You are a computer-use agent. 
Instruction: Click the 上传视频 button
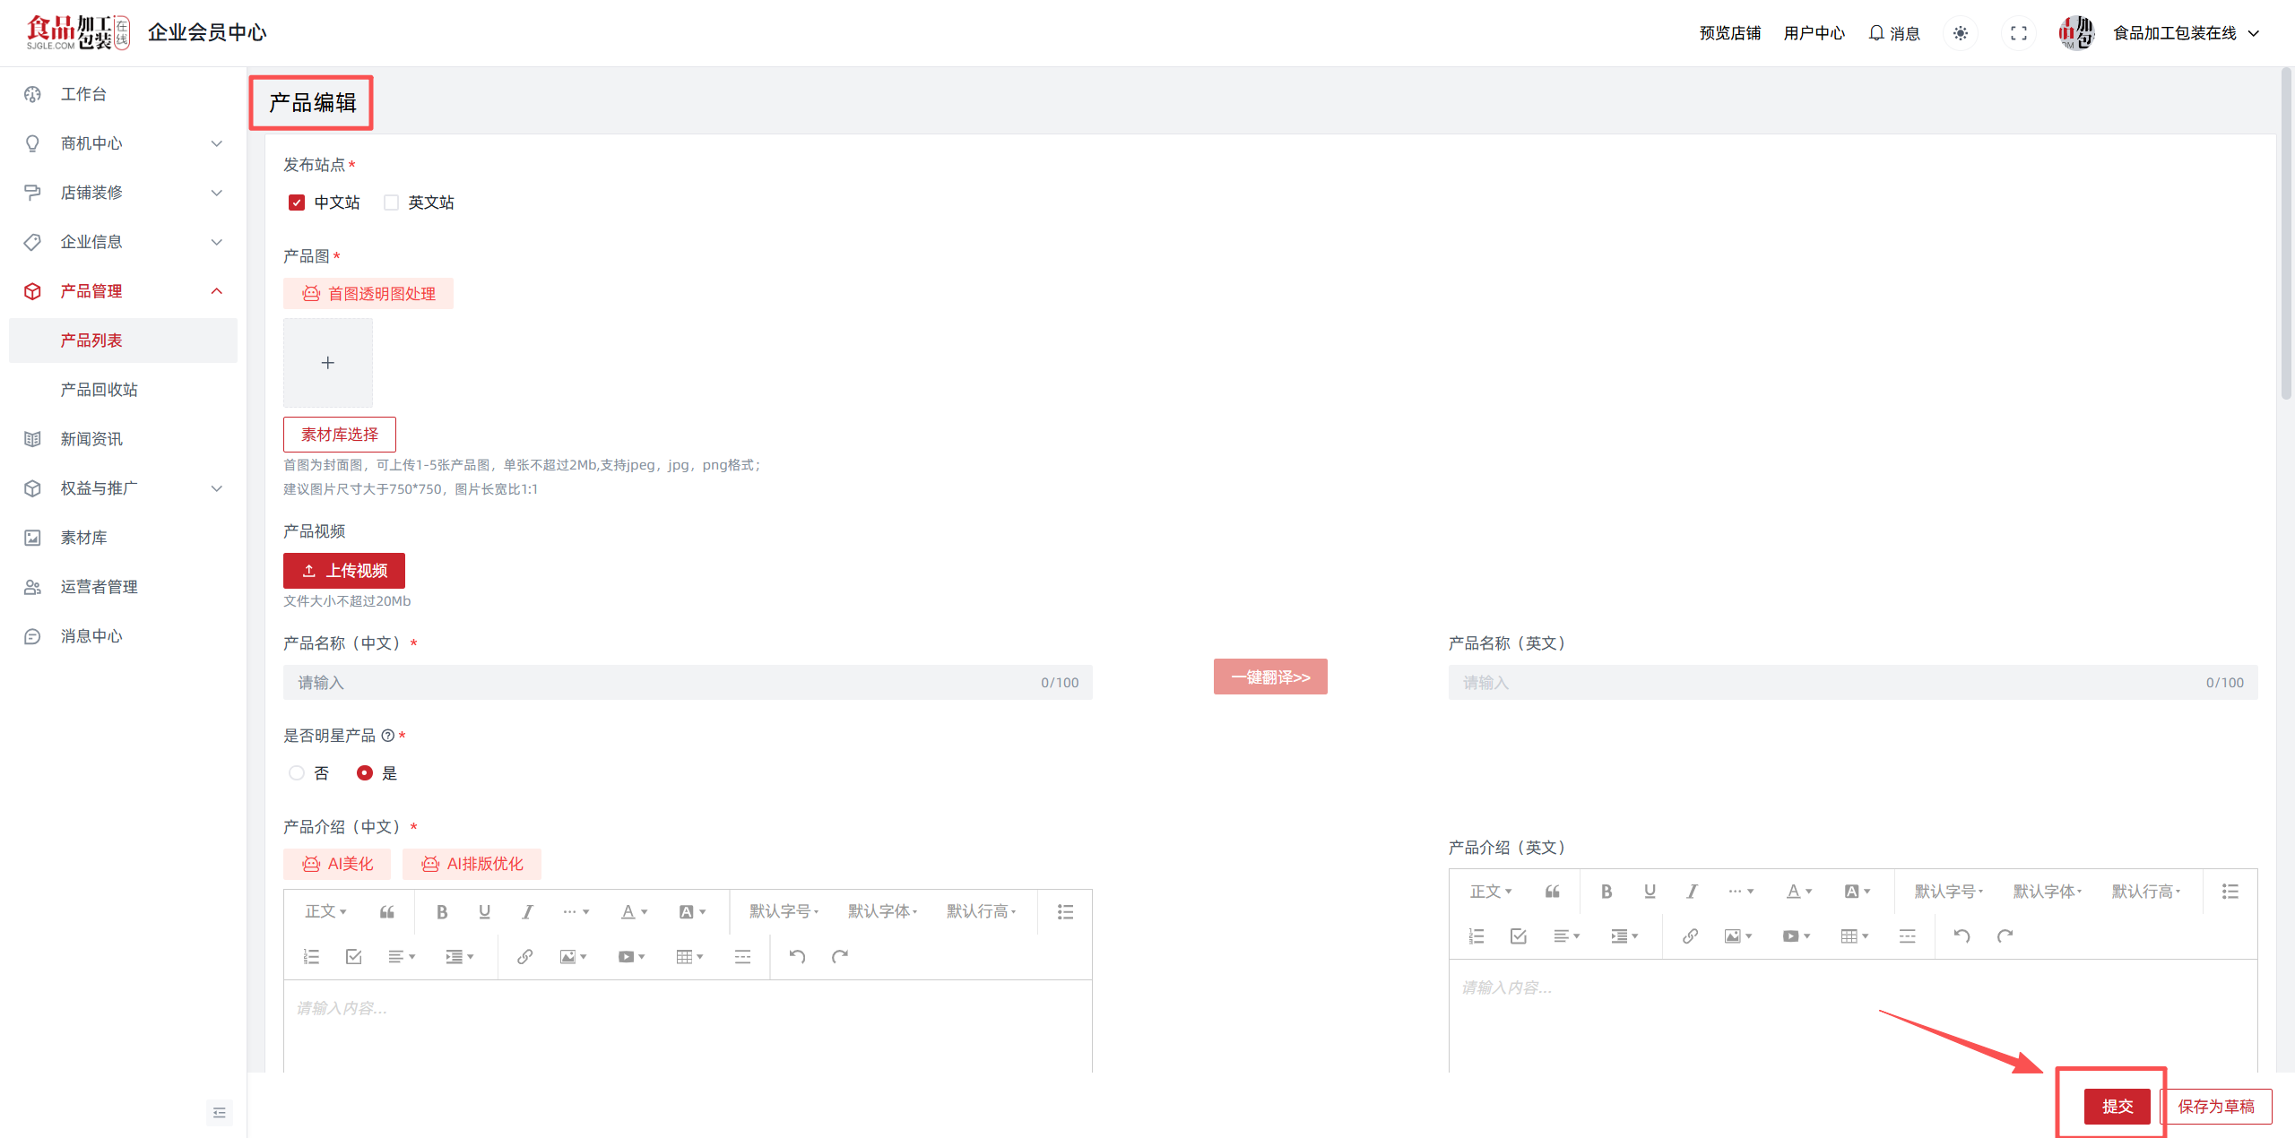(x=344, y=571)
